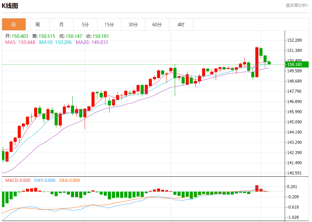This screenshot has width=312, height=222.
Task: Click the 152.289 axis value
Action: click(x=294, y=40)
